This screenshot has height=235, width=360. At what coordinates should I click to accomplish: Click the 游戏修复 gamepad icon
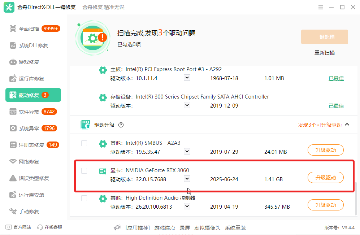click(x=13, y=62)
